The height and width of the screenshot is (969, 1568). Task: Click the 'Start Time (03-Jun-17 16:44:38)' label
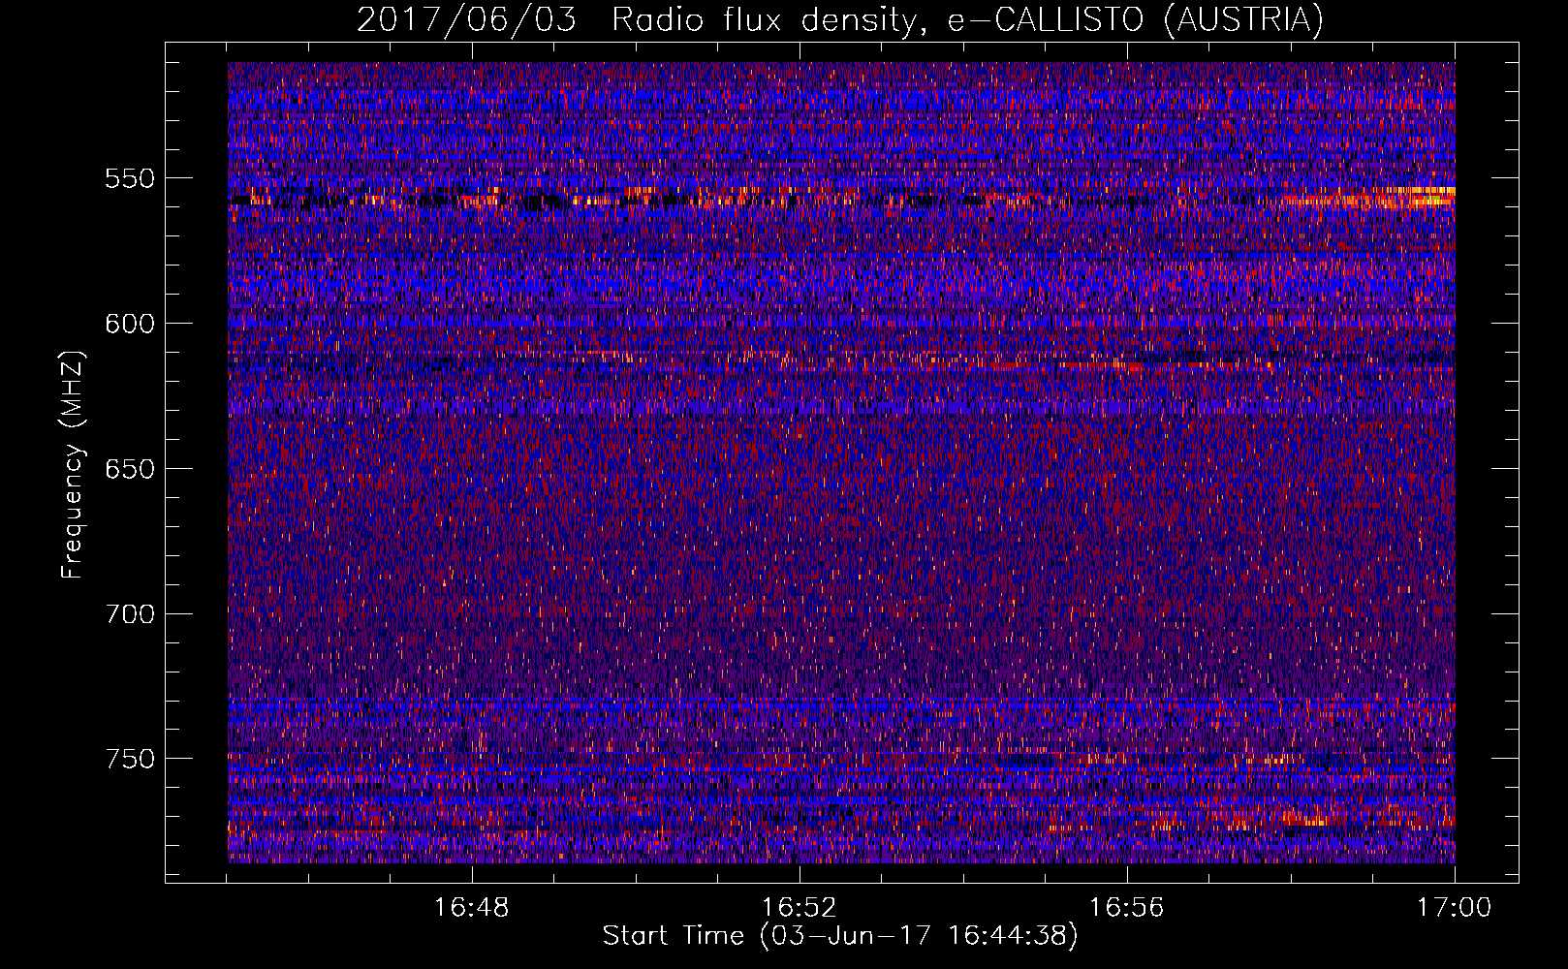pyautogui.click(x=840, y=936)
